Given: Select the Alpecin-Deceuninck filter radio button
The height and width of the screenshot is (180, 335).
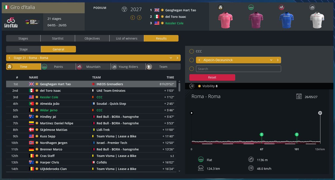Looking at the screenshot, I should (x=192, y=60).
